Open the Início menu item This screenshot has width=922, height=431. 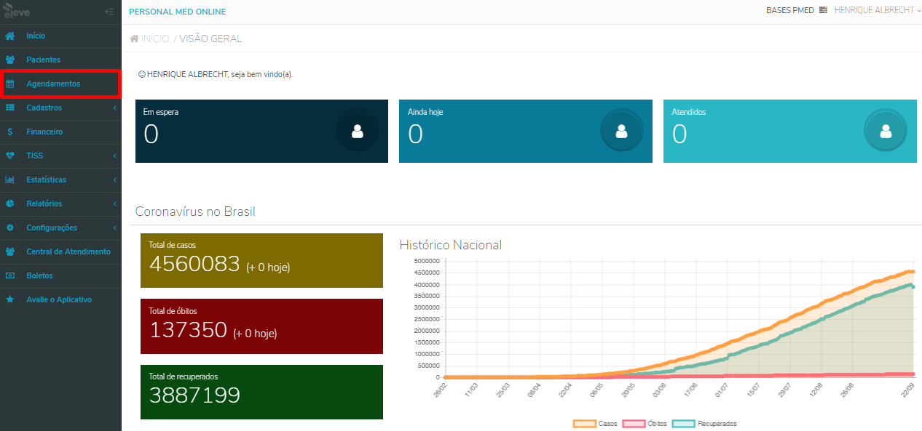60,36
